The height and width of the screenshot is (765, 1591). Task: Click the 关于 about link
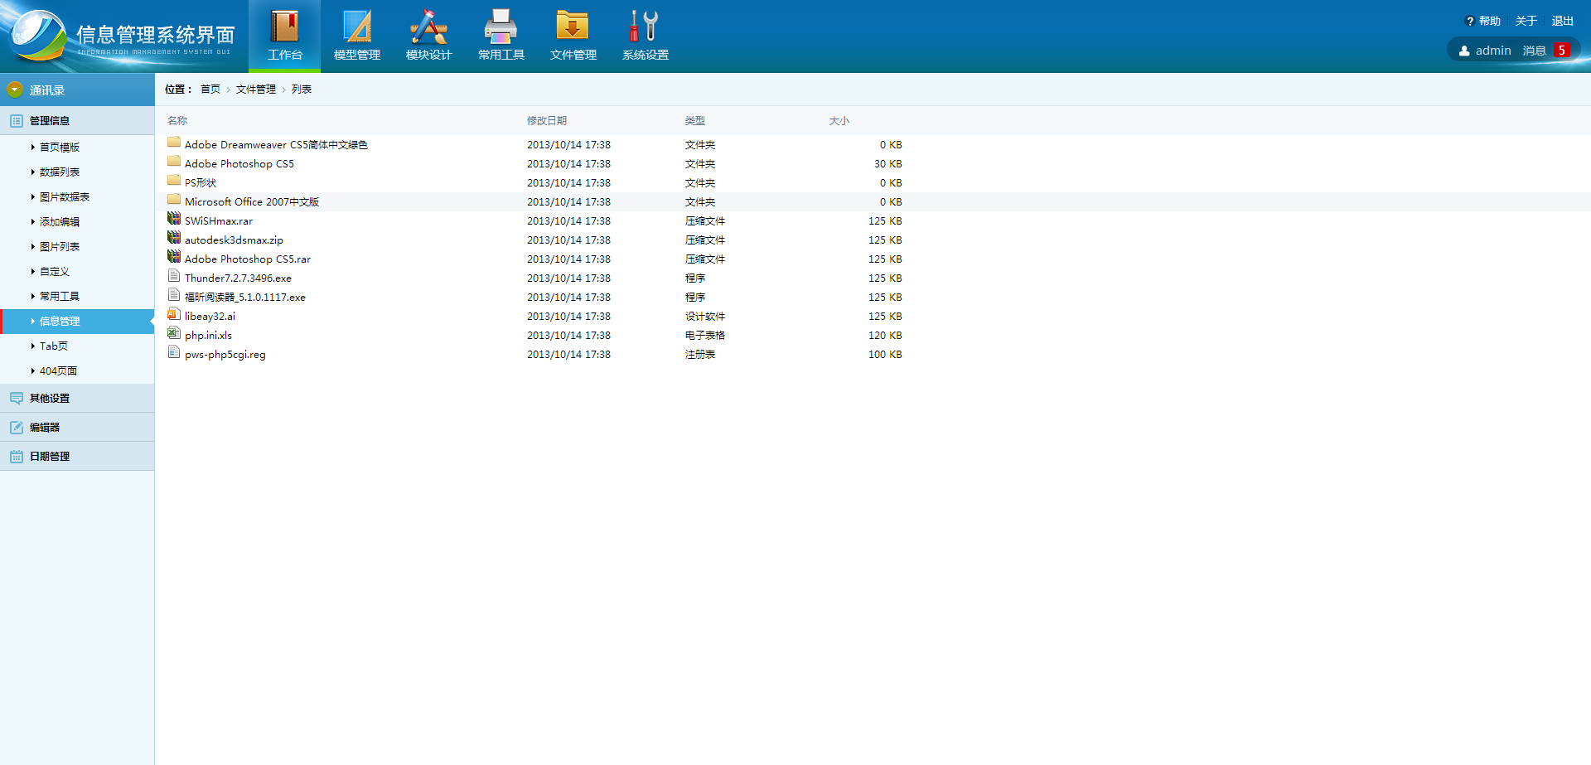click(1526, 22)
